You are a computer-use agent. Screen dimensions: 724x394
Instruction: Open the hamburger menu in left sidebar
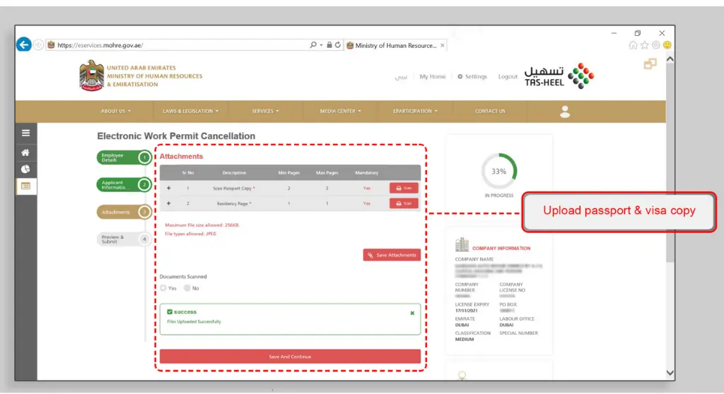(x=26, y=133)
